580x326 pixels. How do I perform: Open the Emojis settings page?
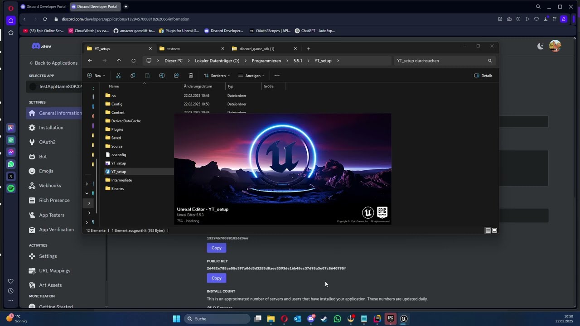pyautogui.click(x=46, y=171)
